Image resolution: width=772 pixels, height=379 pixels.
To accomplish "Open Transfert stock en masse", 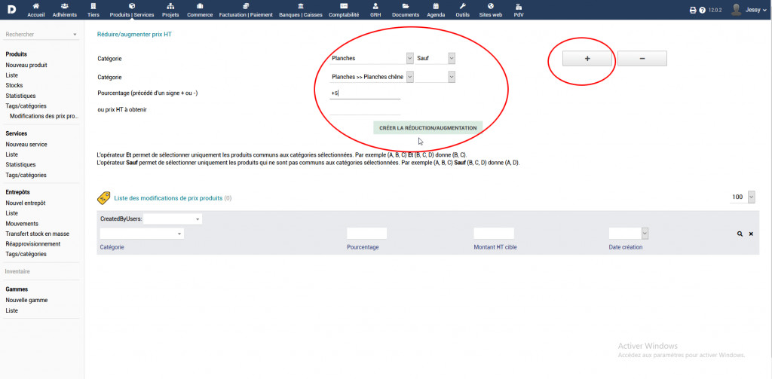I will tap(38, 234).
